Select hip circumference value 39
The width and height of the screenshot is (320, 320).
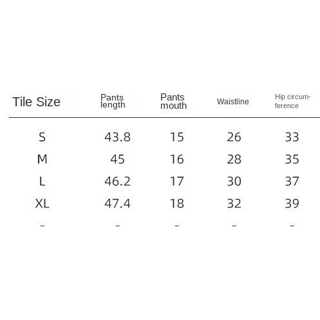tap(292, 203)
